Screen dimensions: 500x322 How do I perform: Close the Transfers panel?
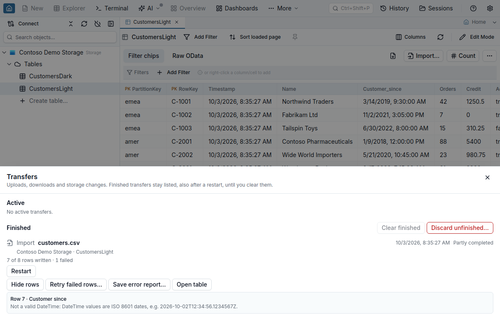click(487, 177)
